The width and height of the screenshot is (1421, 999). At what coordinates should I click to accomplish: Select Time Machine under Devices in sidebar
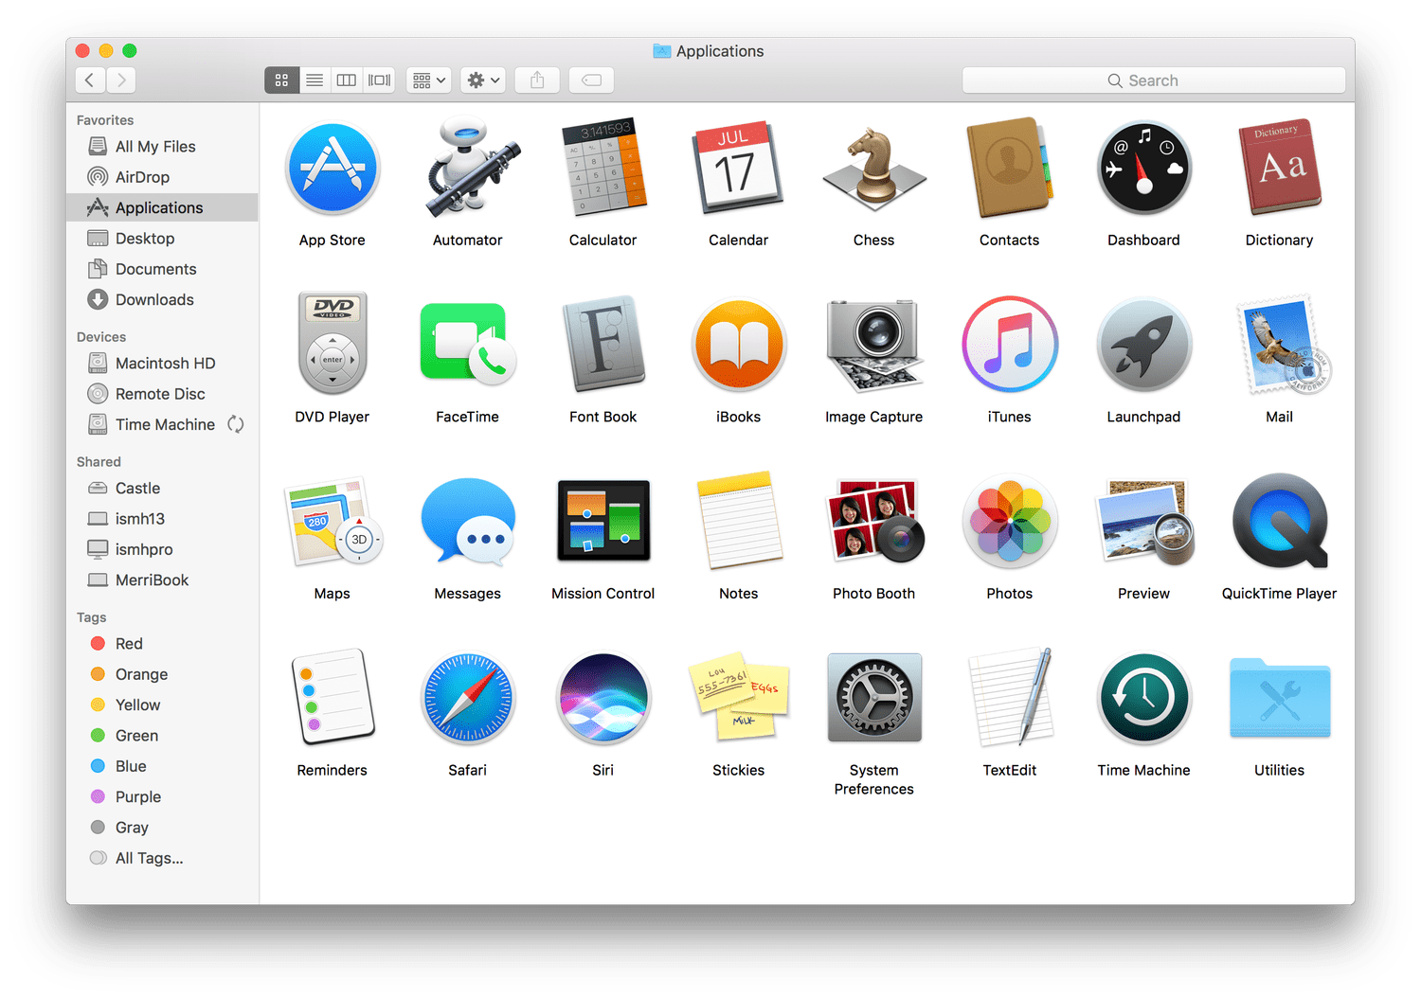(162, 424)
